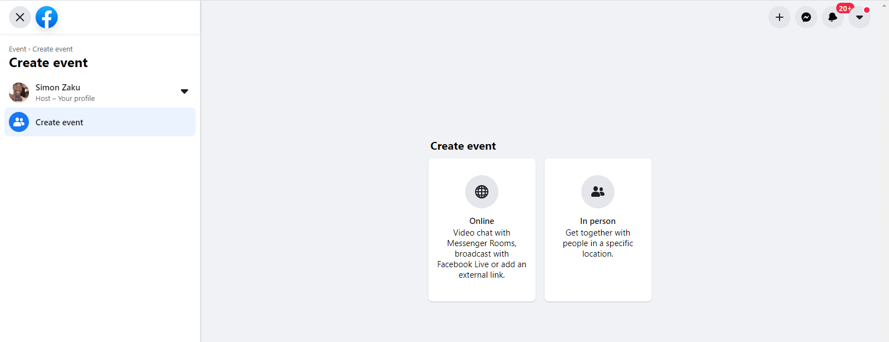
Task: Choose the Online event title
Action: [x=482, y=221]
